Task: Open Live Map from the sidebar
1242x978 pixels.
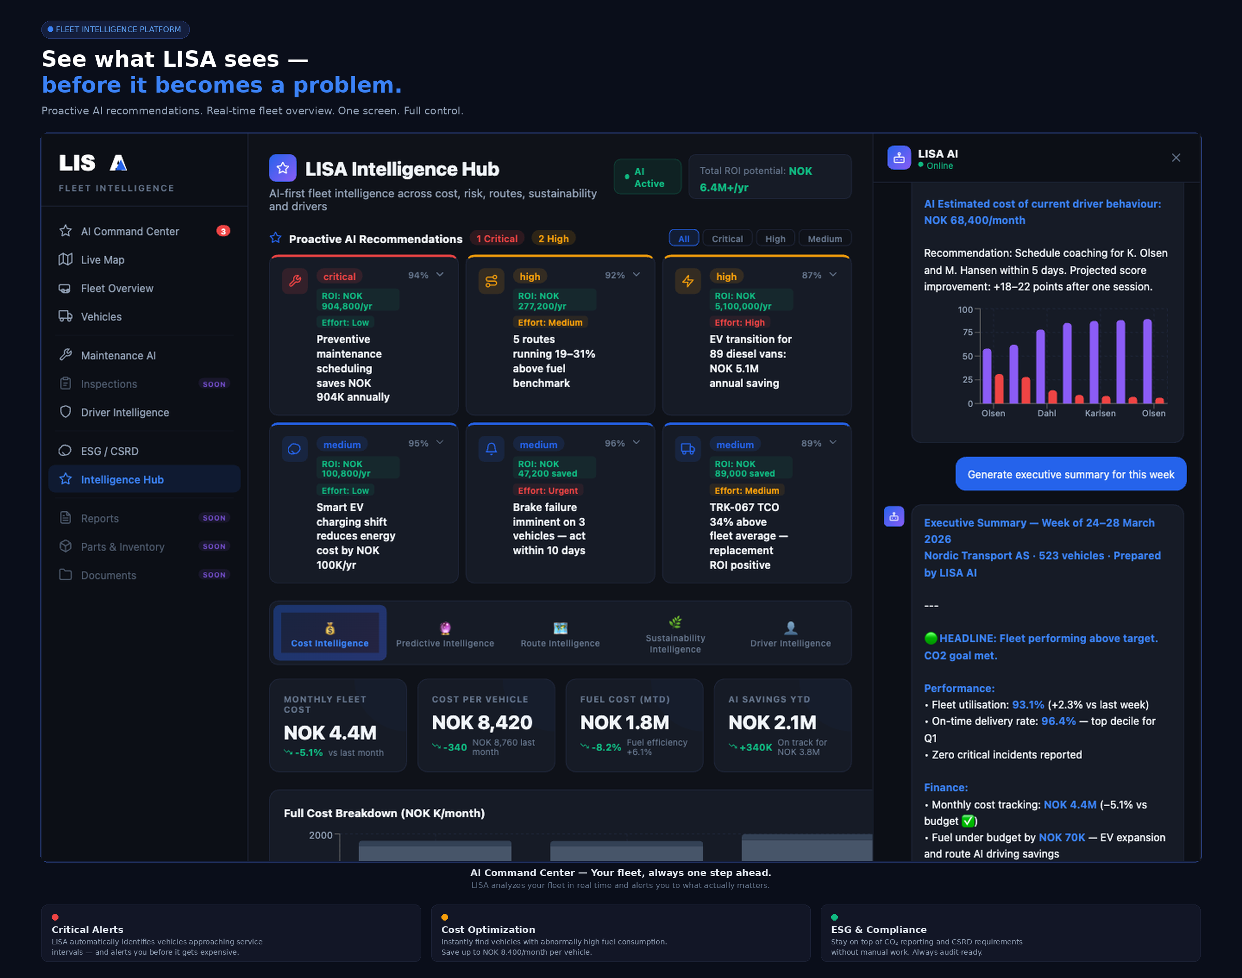Action: (102, 260)
